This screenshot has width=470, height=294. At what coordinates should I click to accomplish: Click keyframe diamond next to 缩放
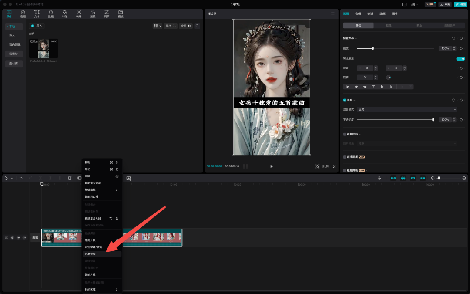click(461, 48)
